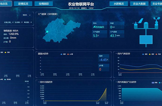162x106 pixels.
Task: Toggle red pH值 legend in 灌溉水趋势 chart
Action: [x=70, y=54]
